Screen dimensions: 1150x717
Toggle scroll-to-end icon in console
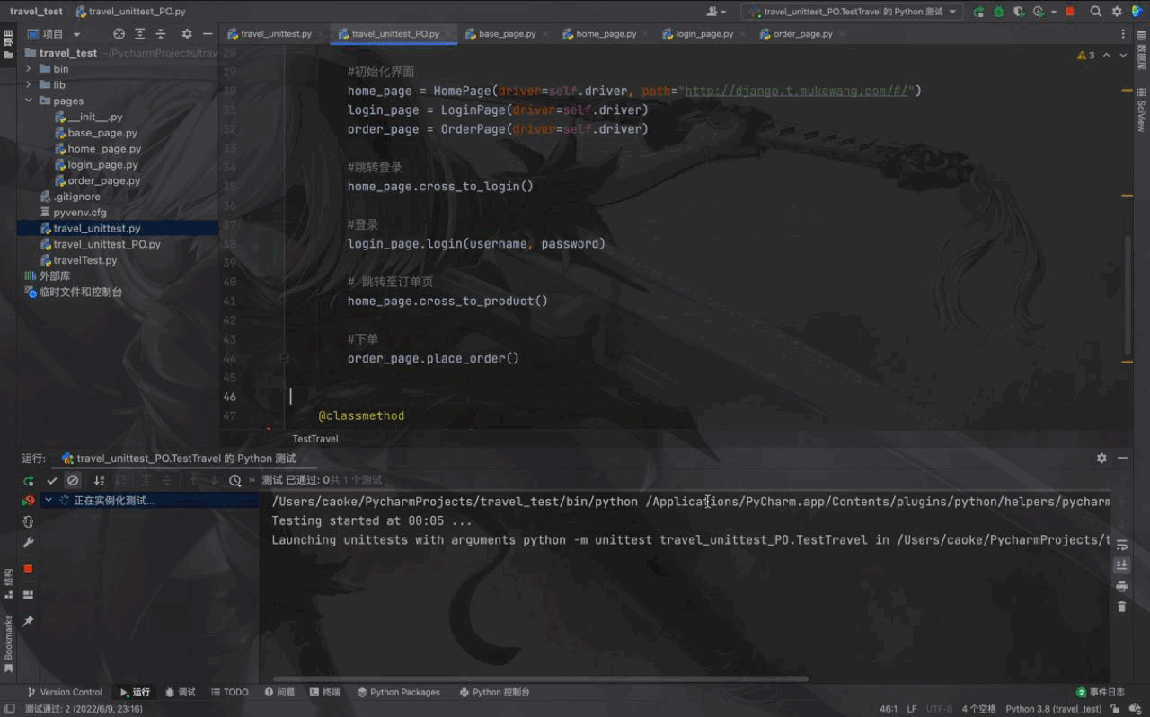[1121, 565]
